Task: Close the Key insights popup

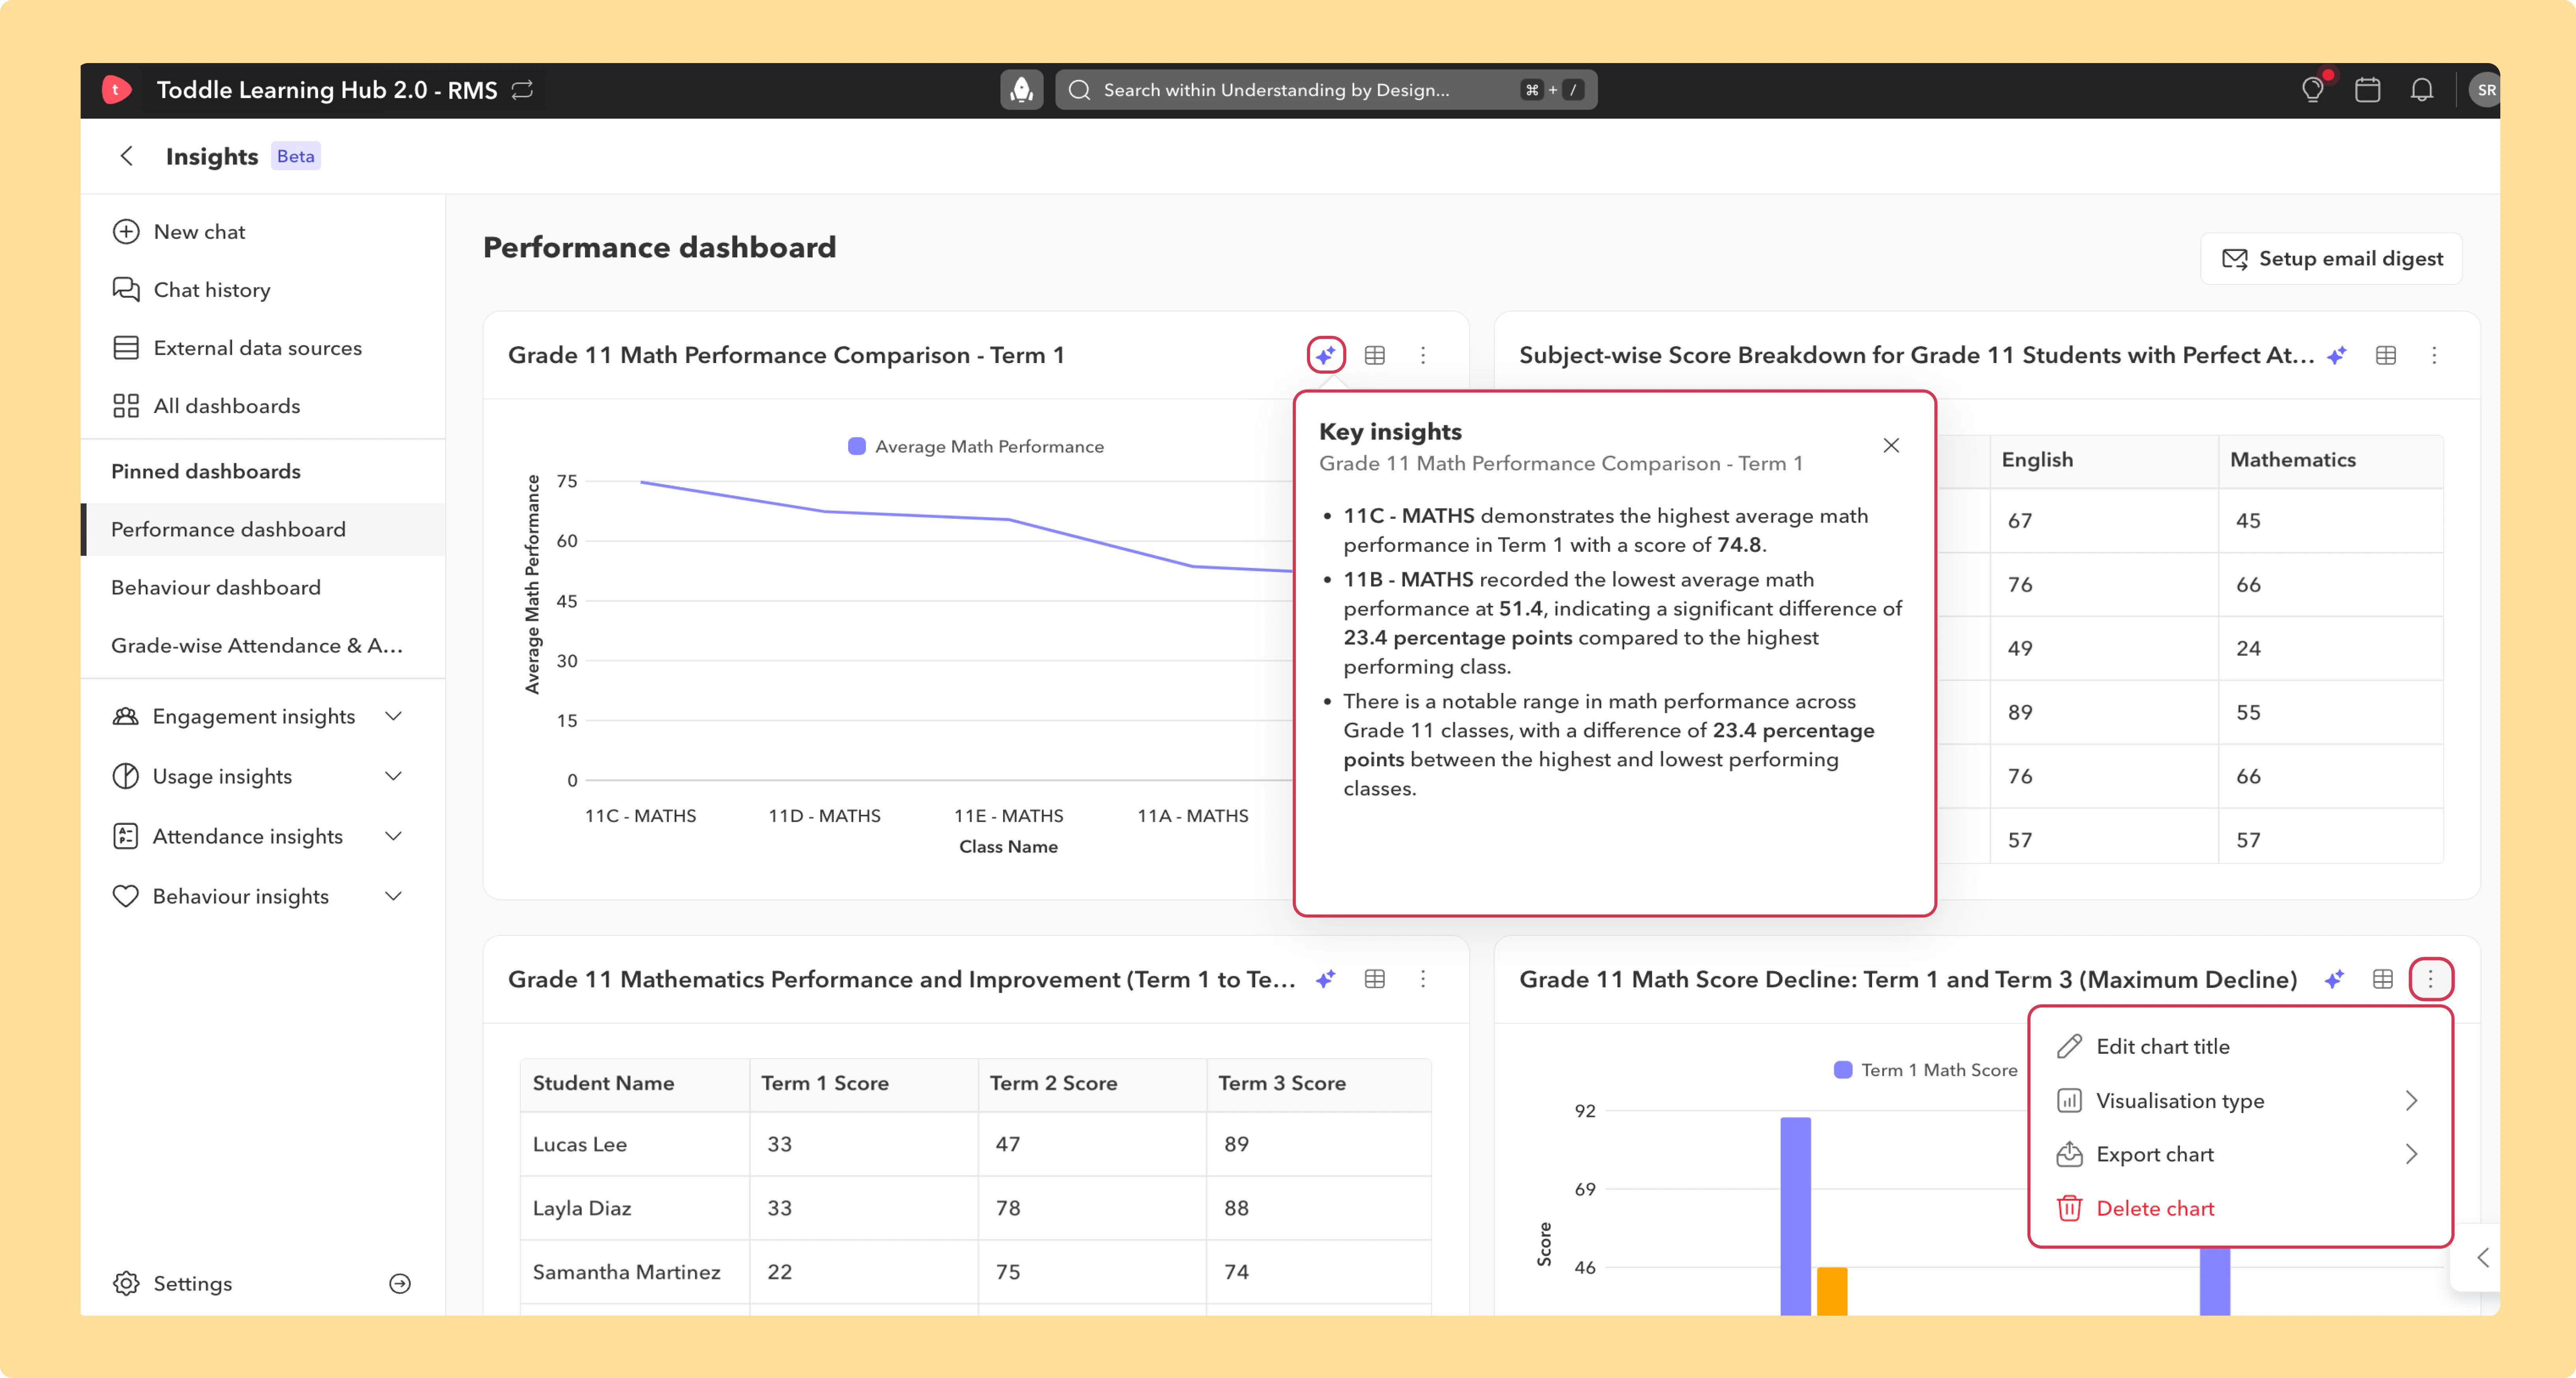Action: [x=1891, y=446]
